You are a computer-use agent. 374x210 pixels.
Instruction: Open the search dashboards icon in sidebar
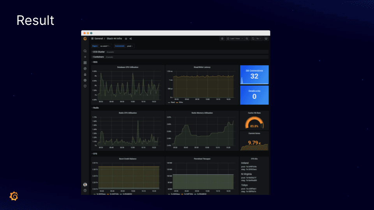[85, 51]
